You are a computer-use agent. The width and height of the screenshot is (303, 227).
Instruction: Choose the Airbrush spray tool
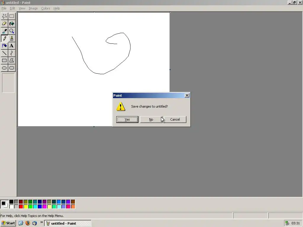(4, 46)
